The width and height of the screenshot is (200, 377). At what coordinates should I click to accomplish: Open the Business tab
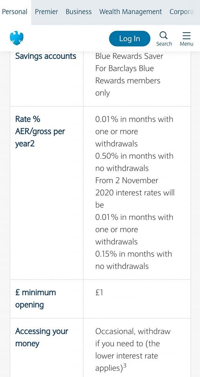pyautogui.click(x=79, y=12)
